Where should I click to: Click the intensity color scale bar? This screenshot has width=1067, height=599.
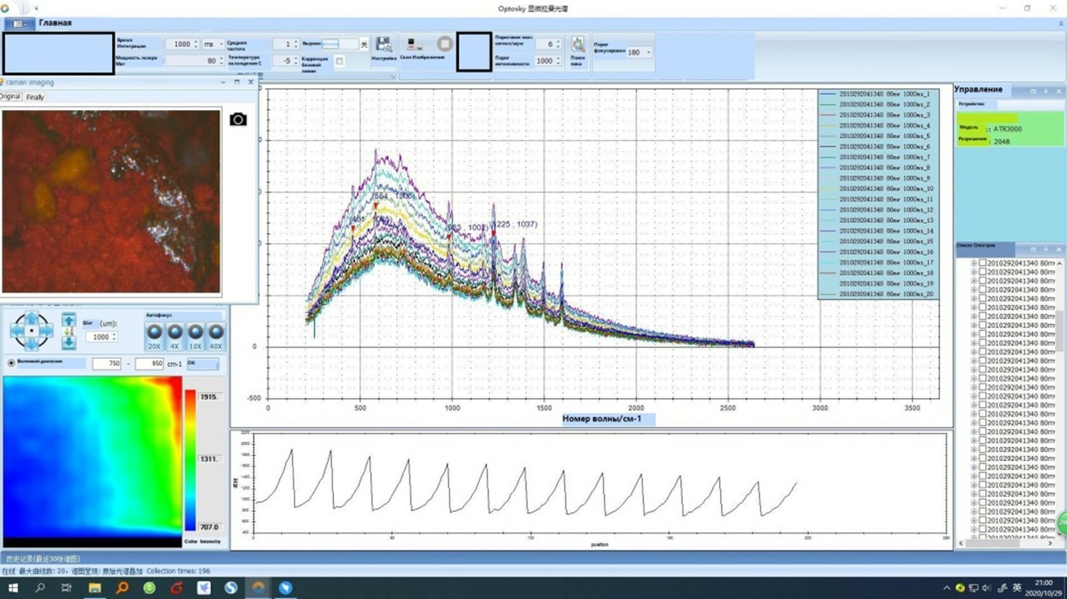[190, 460]
